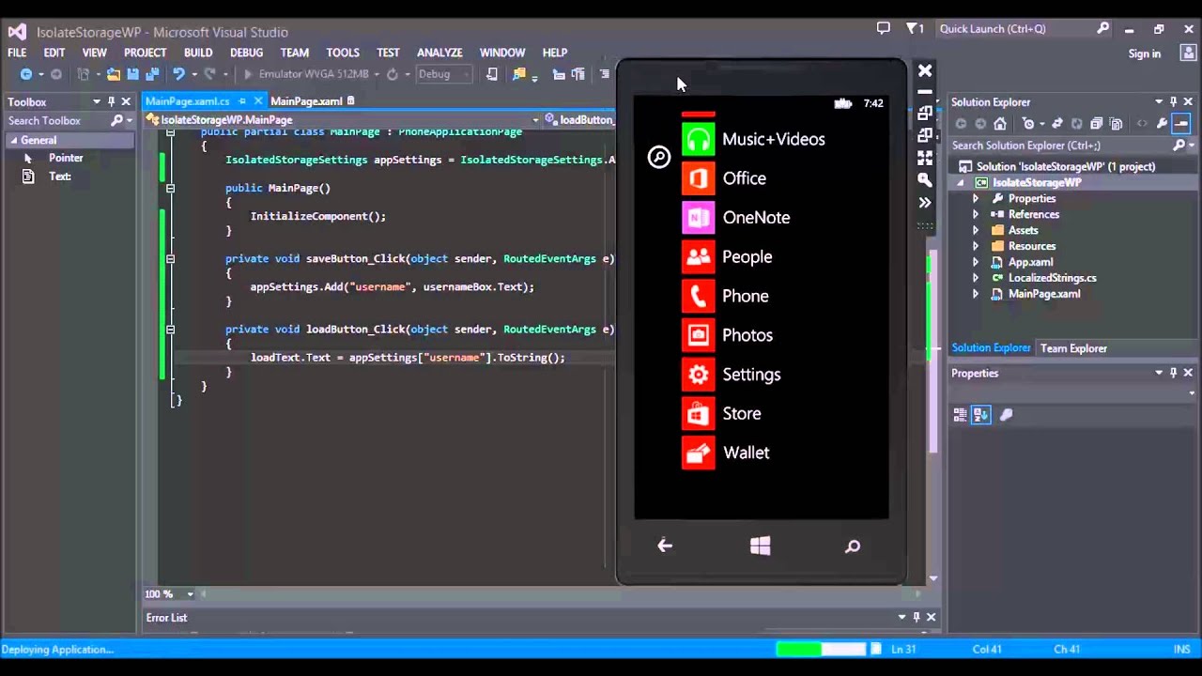
Task: Click Save All icon in toolbar
Action: point(151,74)
